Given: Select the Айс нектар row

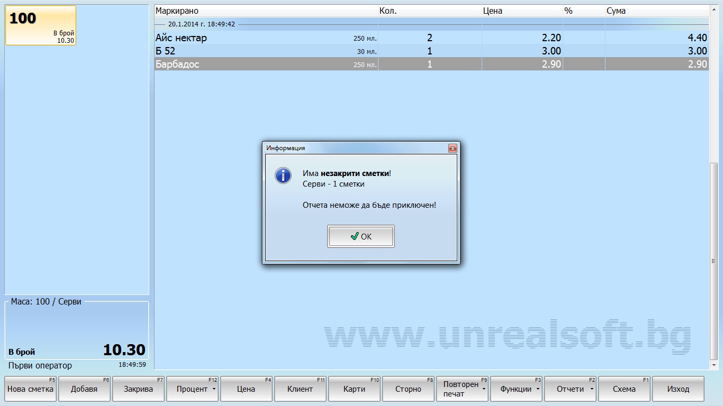Looking at the screenshot, I should 265,38.
